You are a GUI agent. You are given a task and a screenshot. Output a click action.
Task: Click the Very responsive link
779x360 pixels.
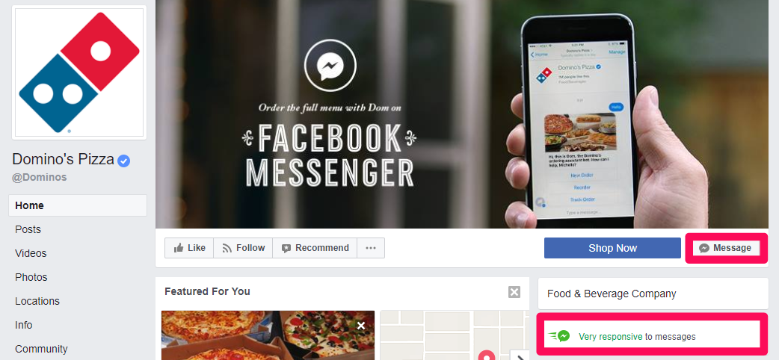pos(611,337)
